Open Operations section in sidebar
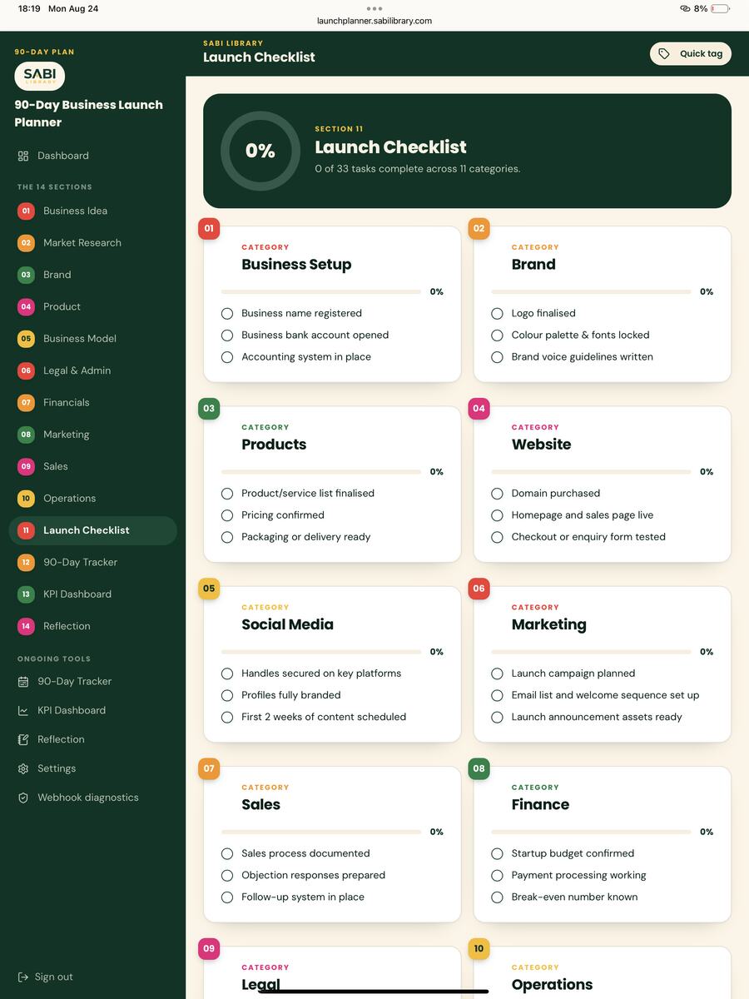The height and width of the screenshot is (999, 749). tap(92, 499)
